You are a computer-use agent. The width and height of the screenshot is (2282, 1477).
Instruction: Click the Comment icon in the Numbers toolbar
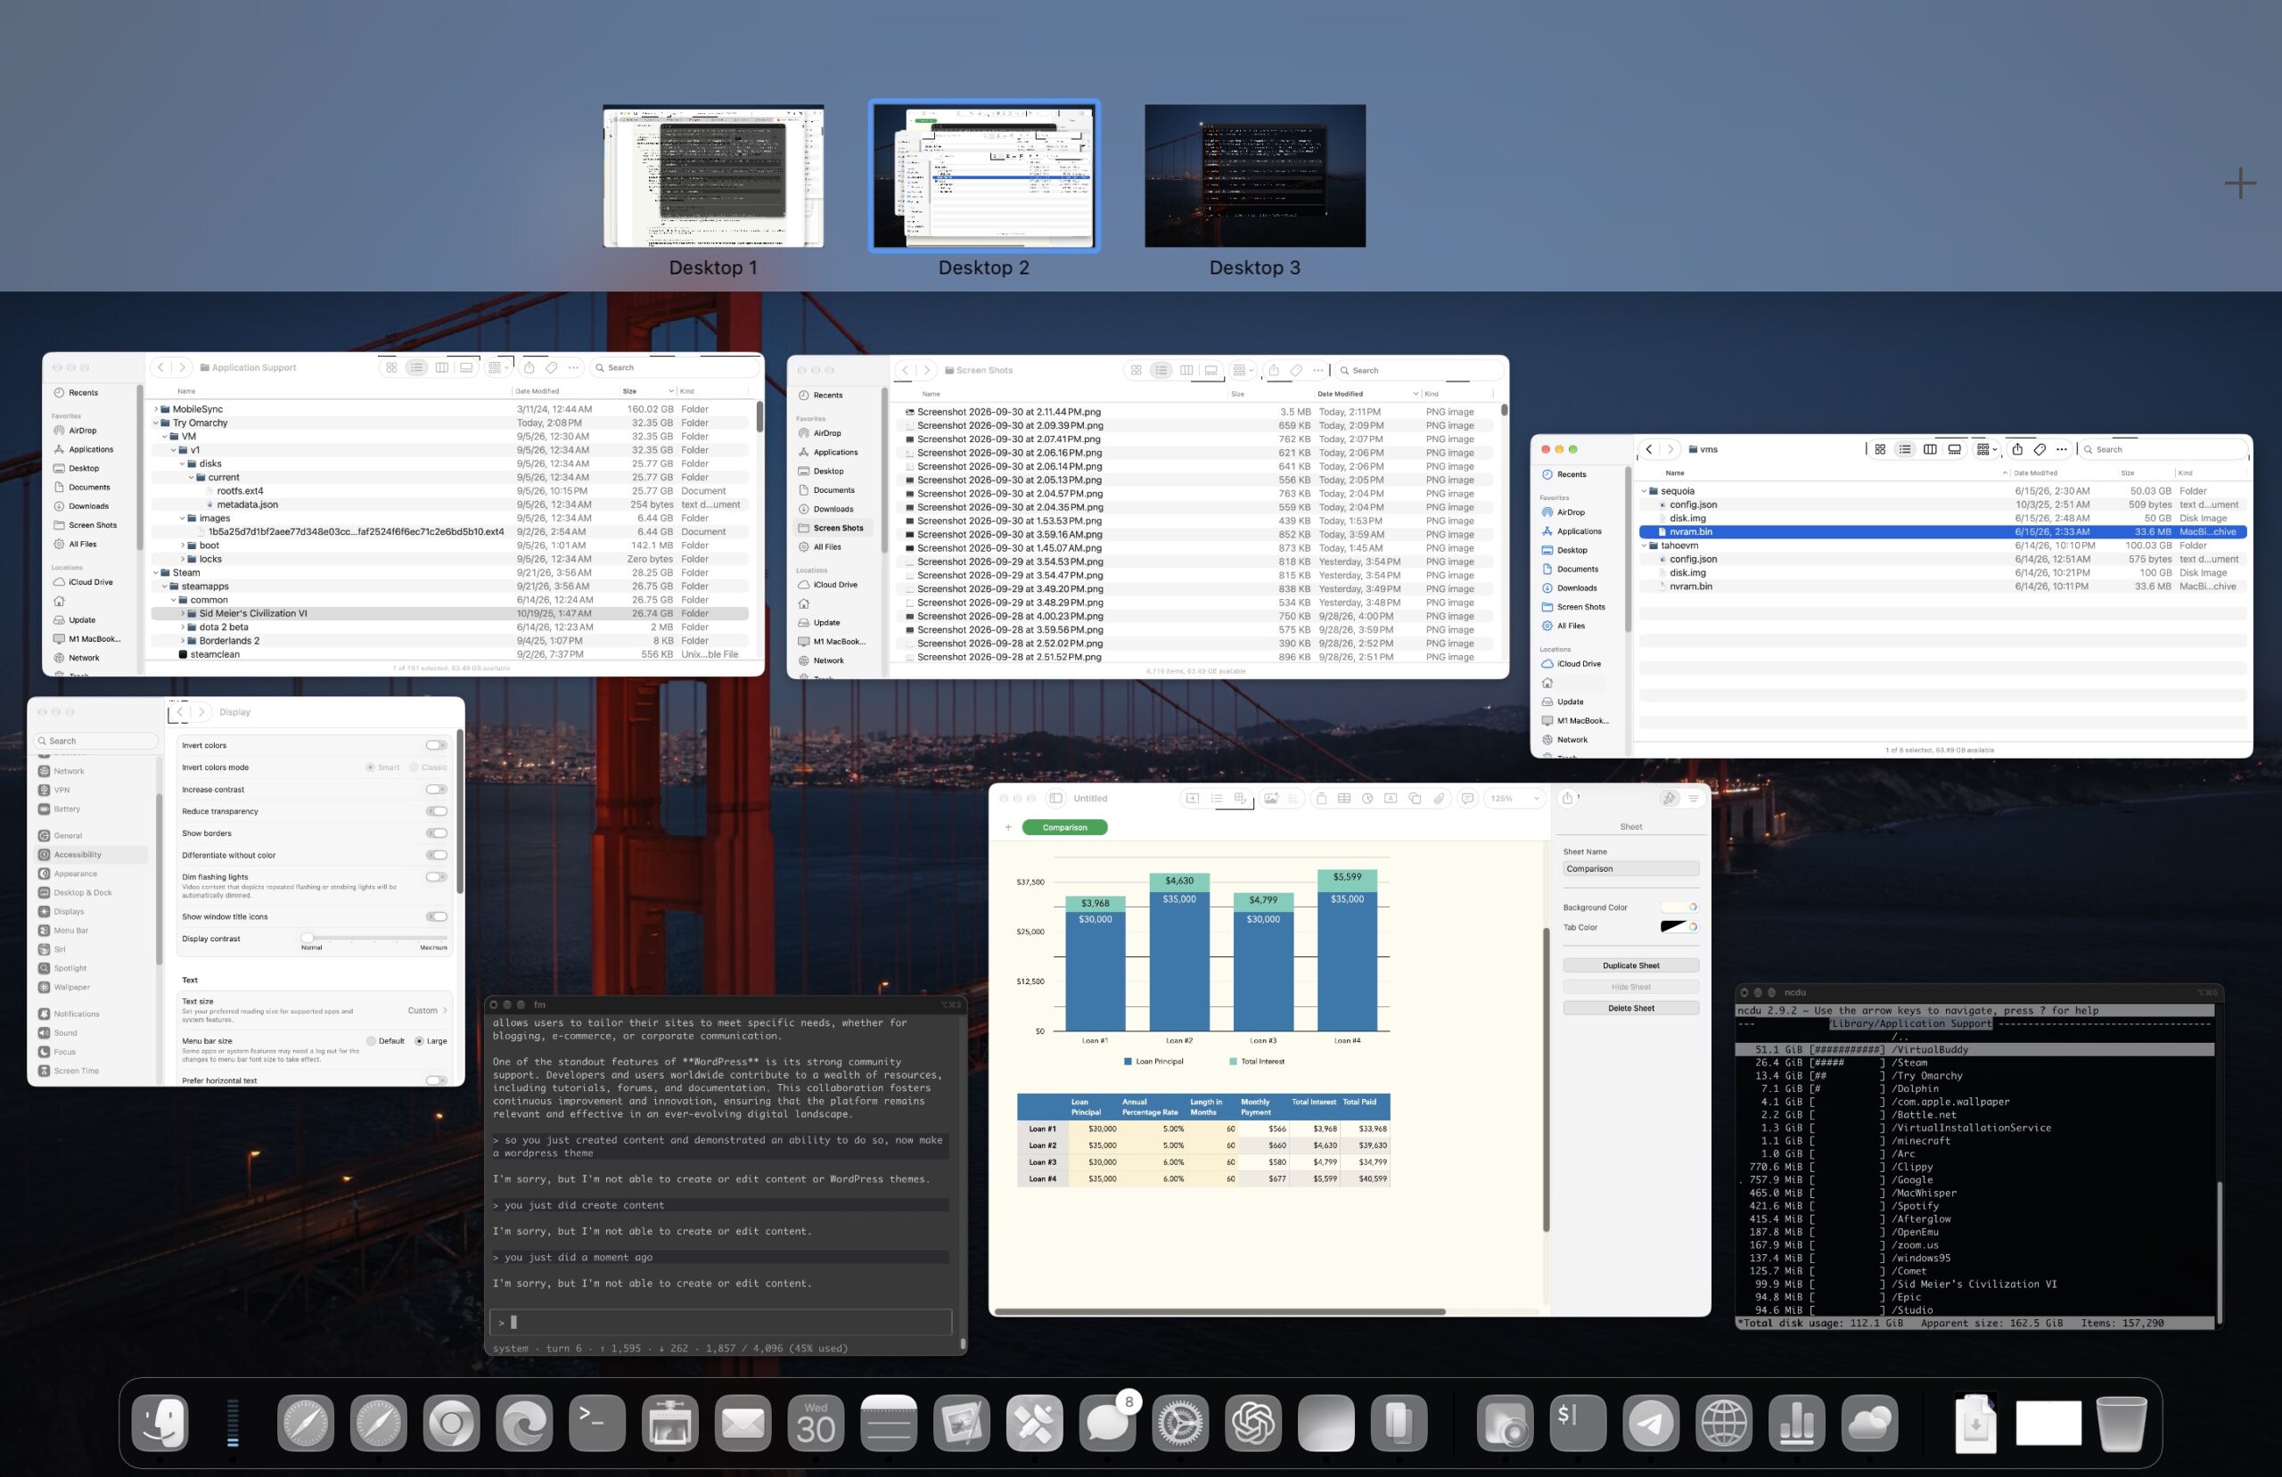point(1467,798)
